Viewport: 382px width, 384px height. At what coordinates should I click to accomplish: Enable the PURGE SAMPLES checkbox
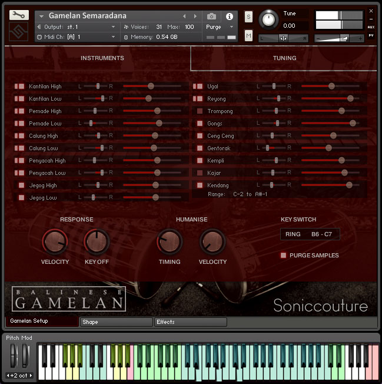point(283,256)
